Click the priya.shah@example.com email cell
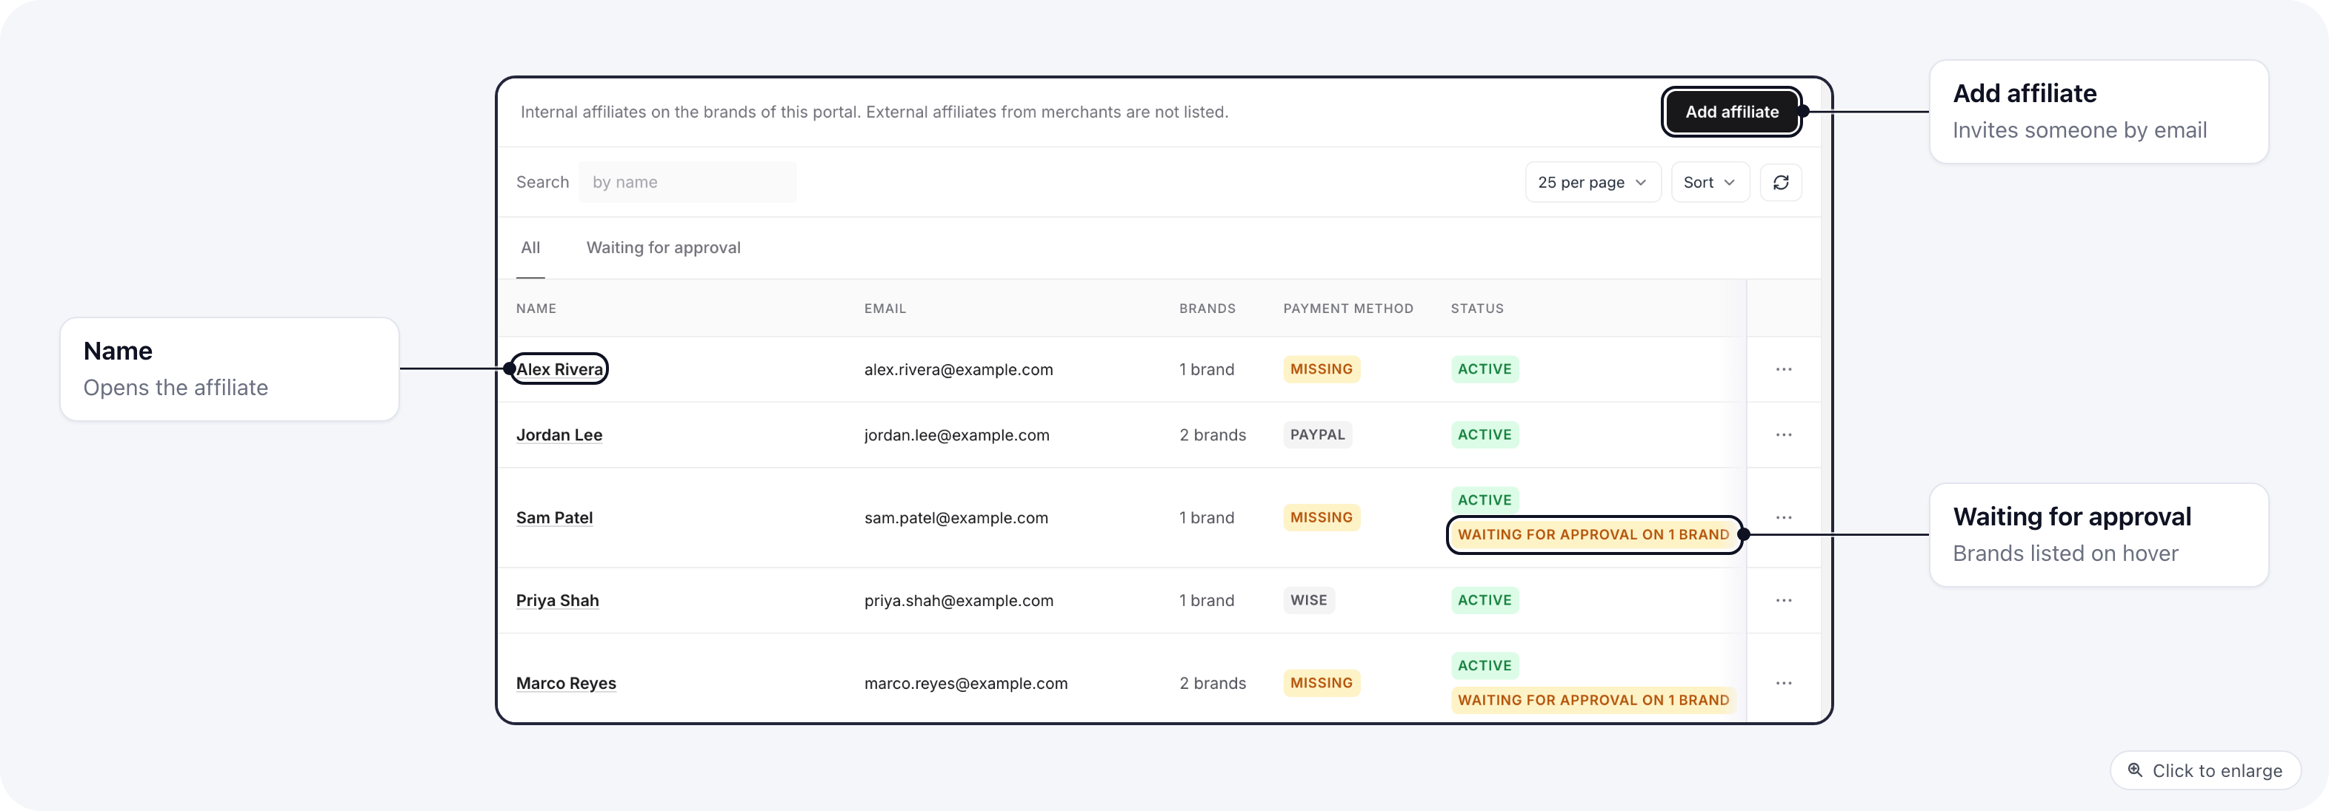Viewport: 2329px width, 811px height. coord(959,601)
